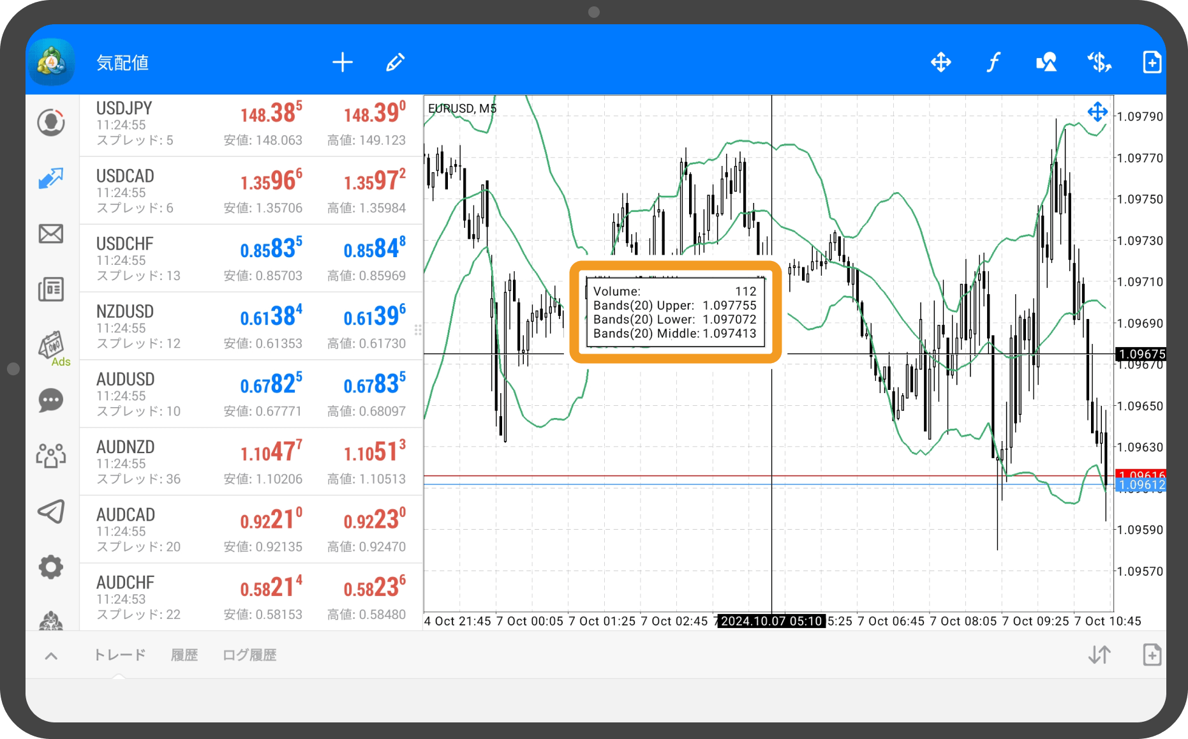This screenshot has height=739, width=1188.
Task: Tap the crosshair move icon on chart
Action: tap(1097, 112)
